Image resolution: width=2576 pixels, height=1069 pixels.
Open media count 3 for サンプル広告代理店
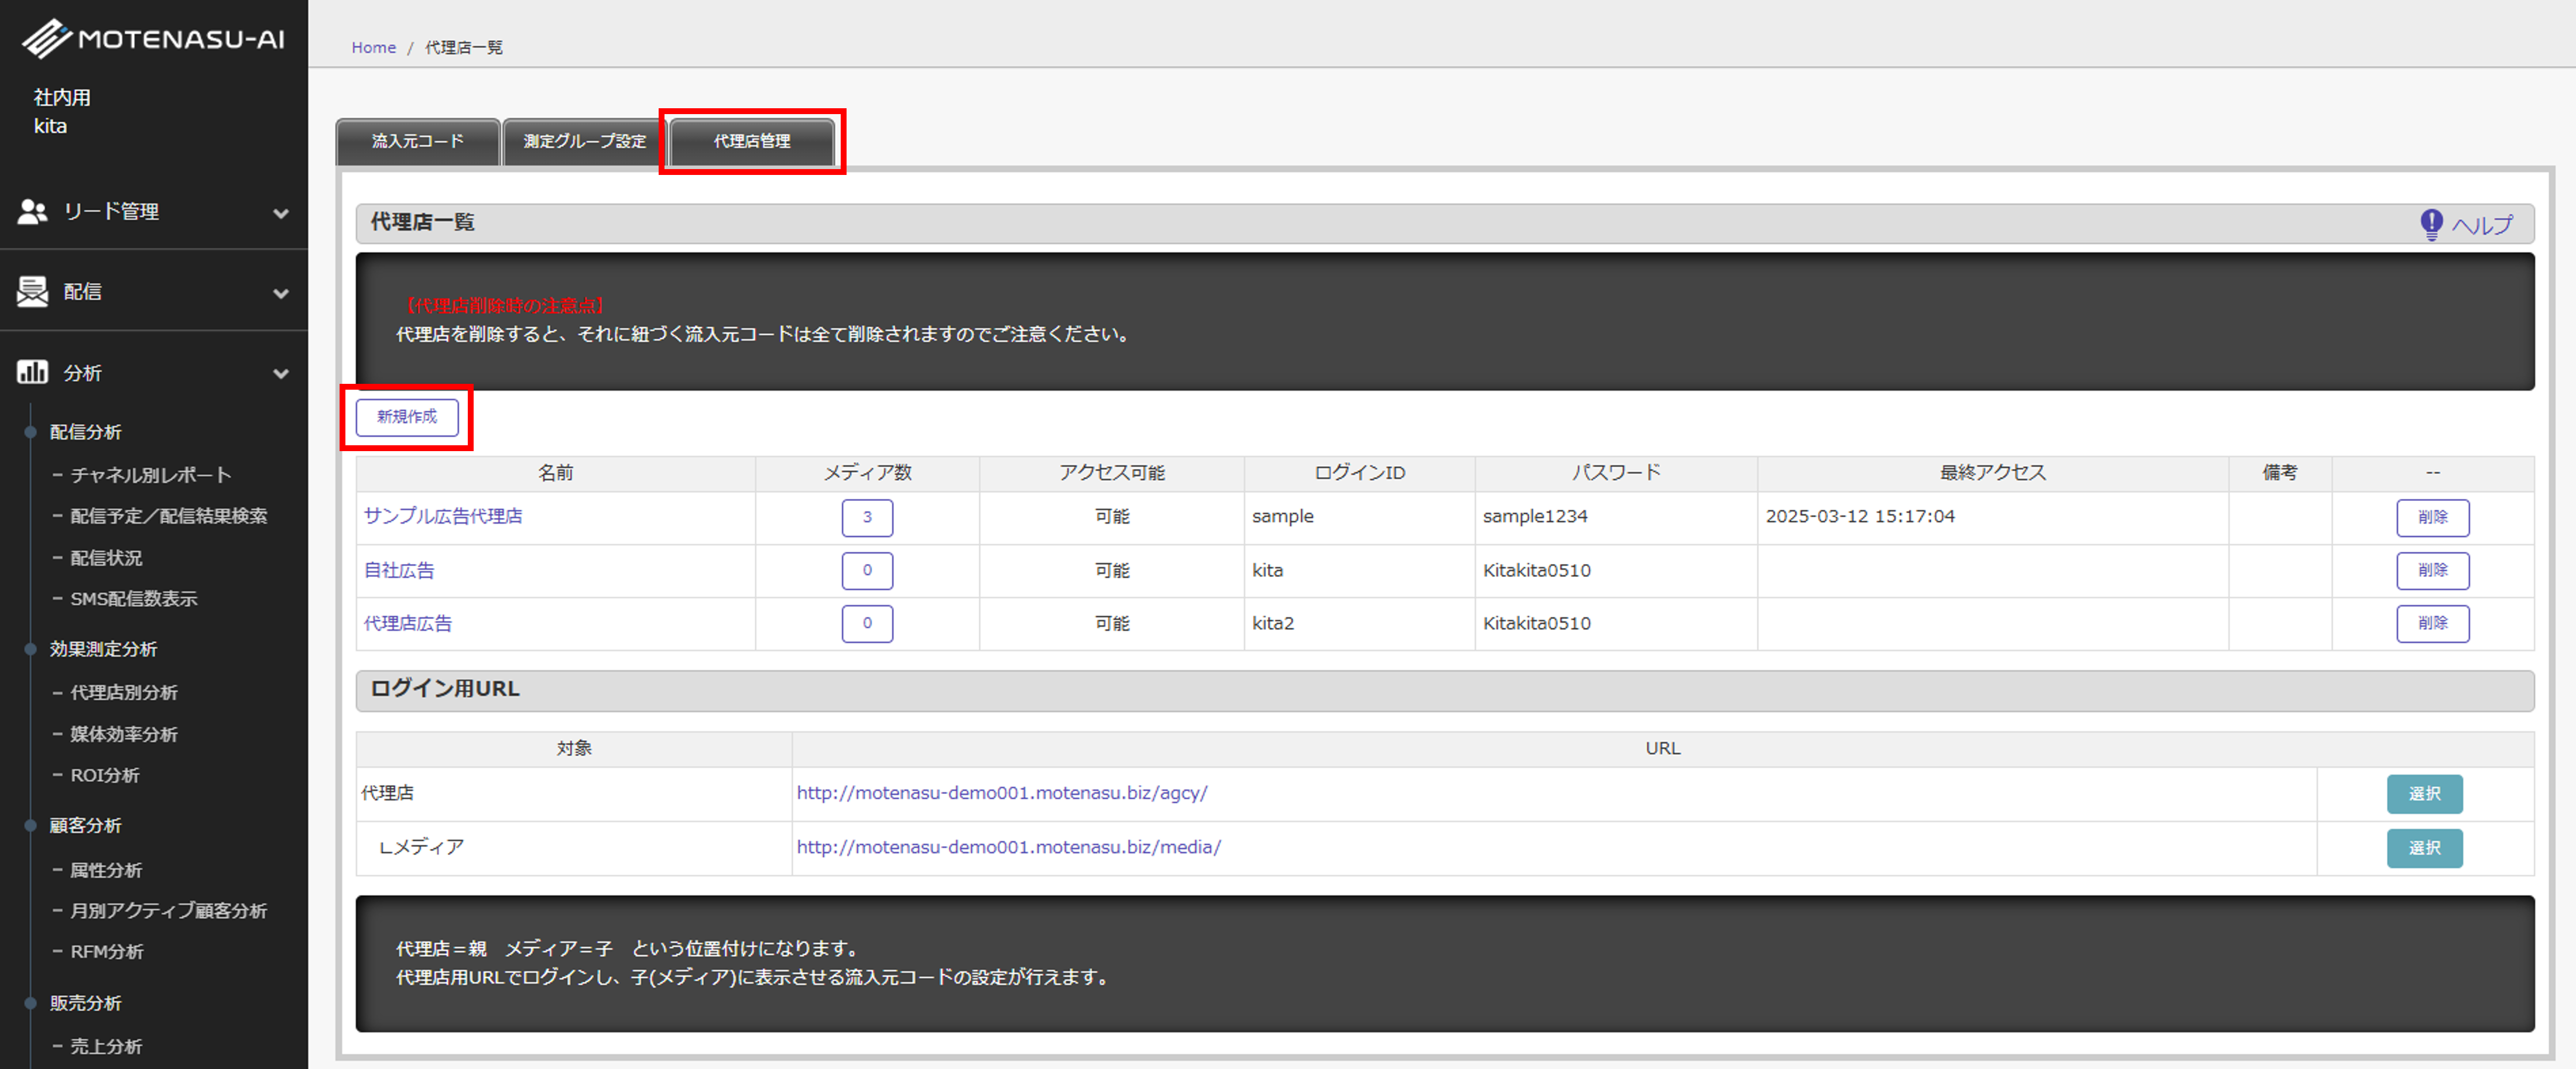(867, 517)
